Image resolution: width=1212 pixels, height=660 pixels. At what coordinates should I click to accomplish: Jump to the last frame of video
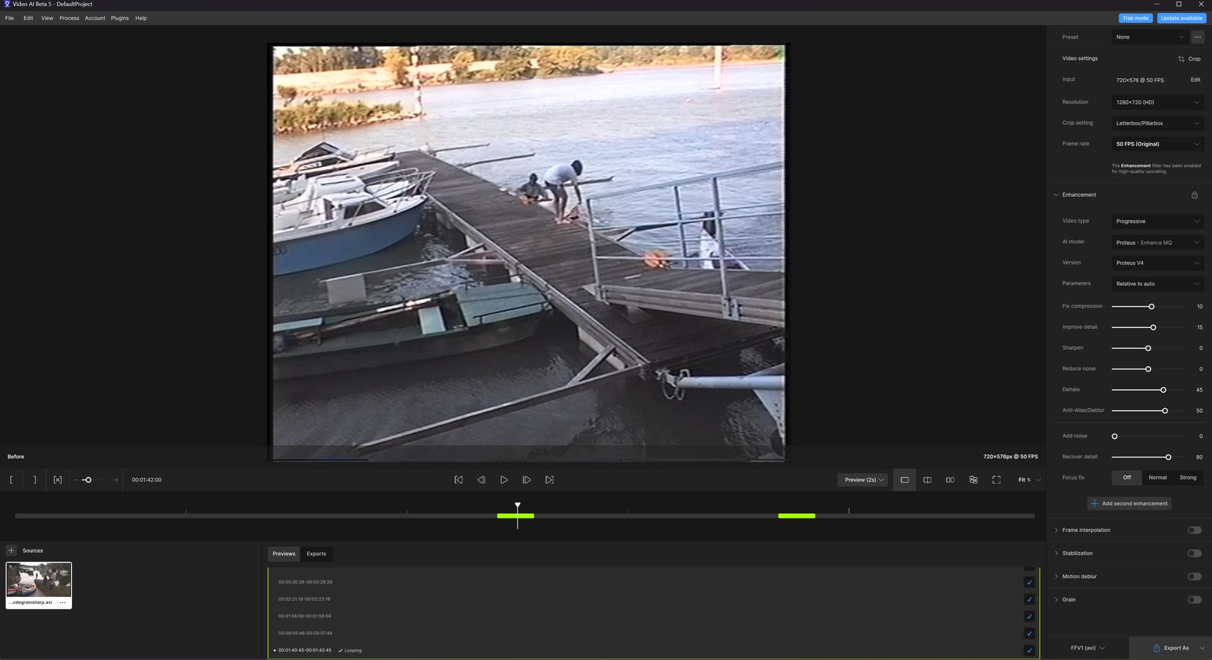coord(549,480)
